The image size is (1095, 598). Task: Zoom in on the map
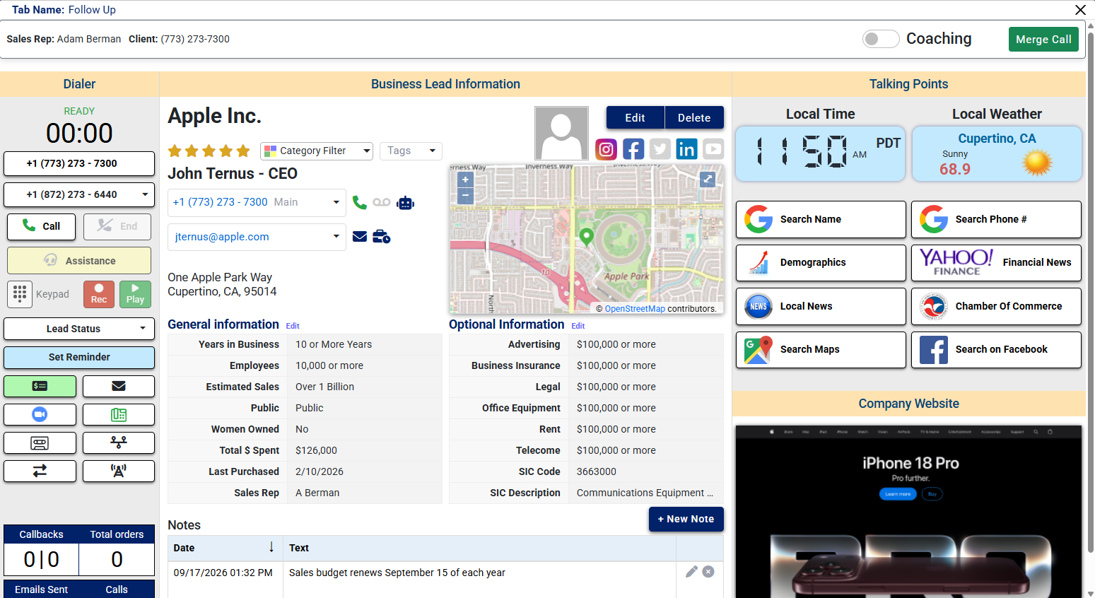(x=465, y=180)
